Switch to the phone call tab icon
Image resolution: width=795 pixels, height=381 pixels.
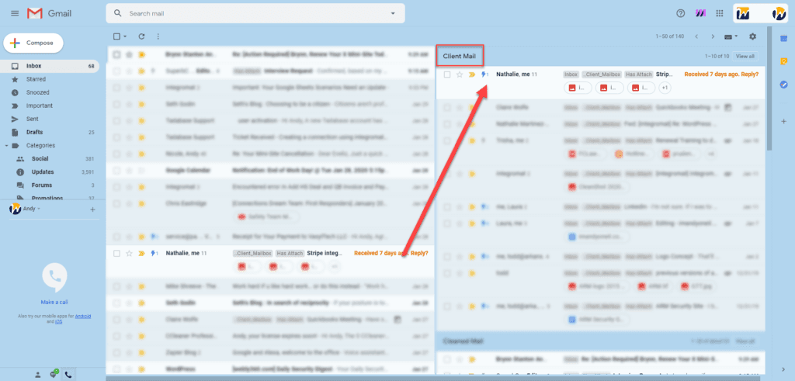pos(68,375)
